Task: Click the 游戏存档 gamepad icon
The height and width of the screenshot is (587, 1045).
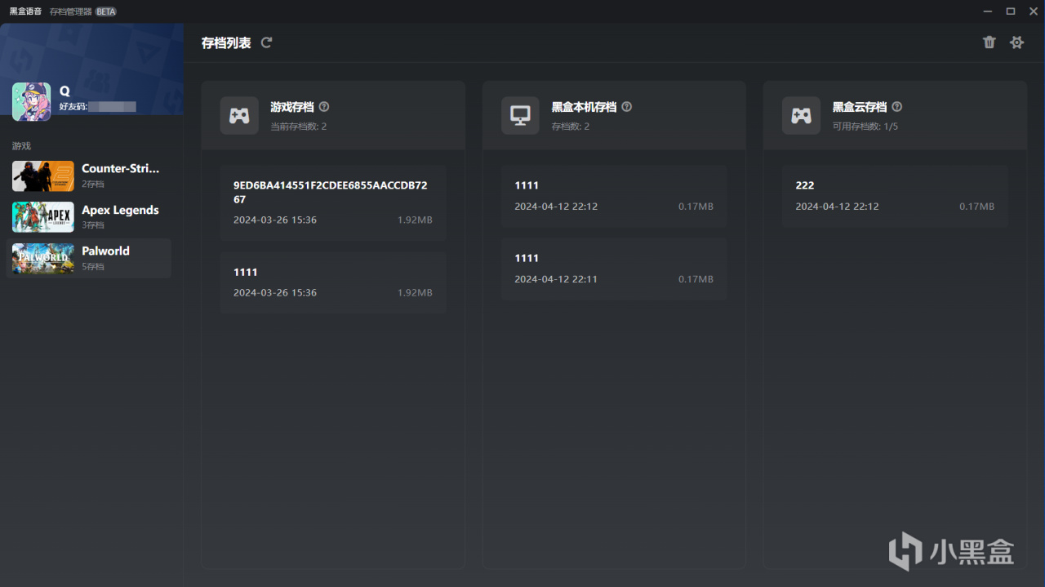Action: [x=239, y=116]
